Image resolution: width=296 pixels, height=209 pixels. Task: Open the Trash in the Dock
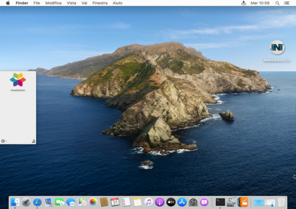coord(281,202)
